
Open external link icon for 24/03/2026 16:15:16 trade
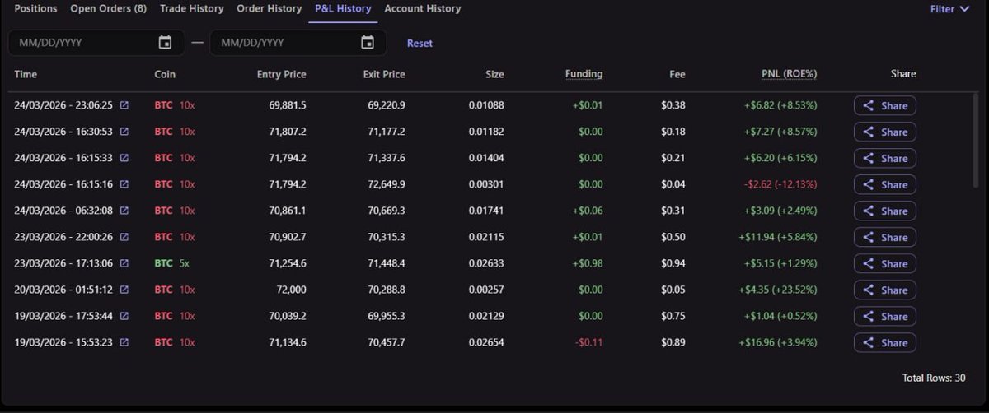coord(124,184)
